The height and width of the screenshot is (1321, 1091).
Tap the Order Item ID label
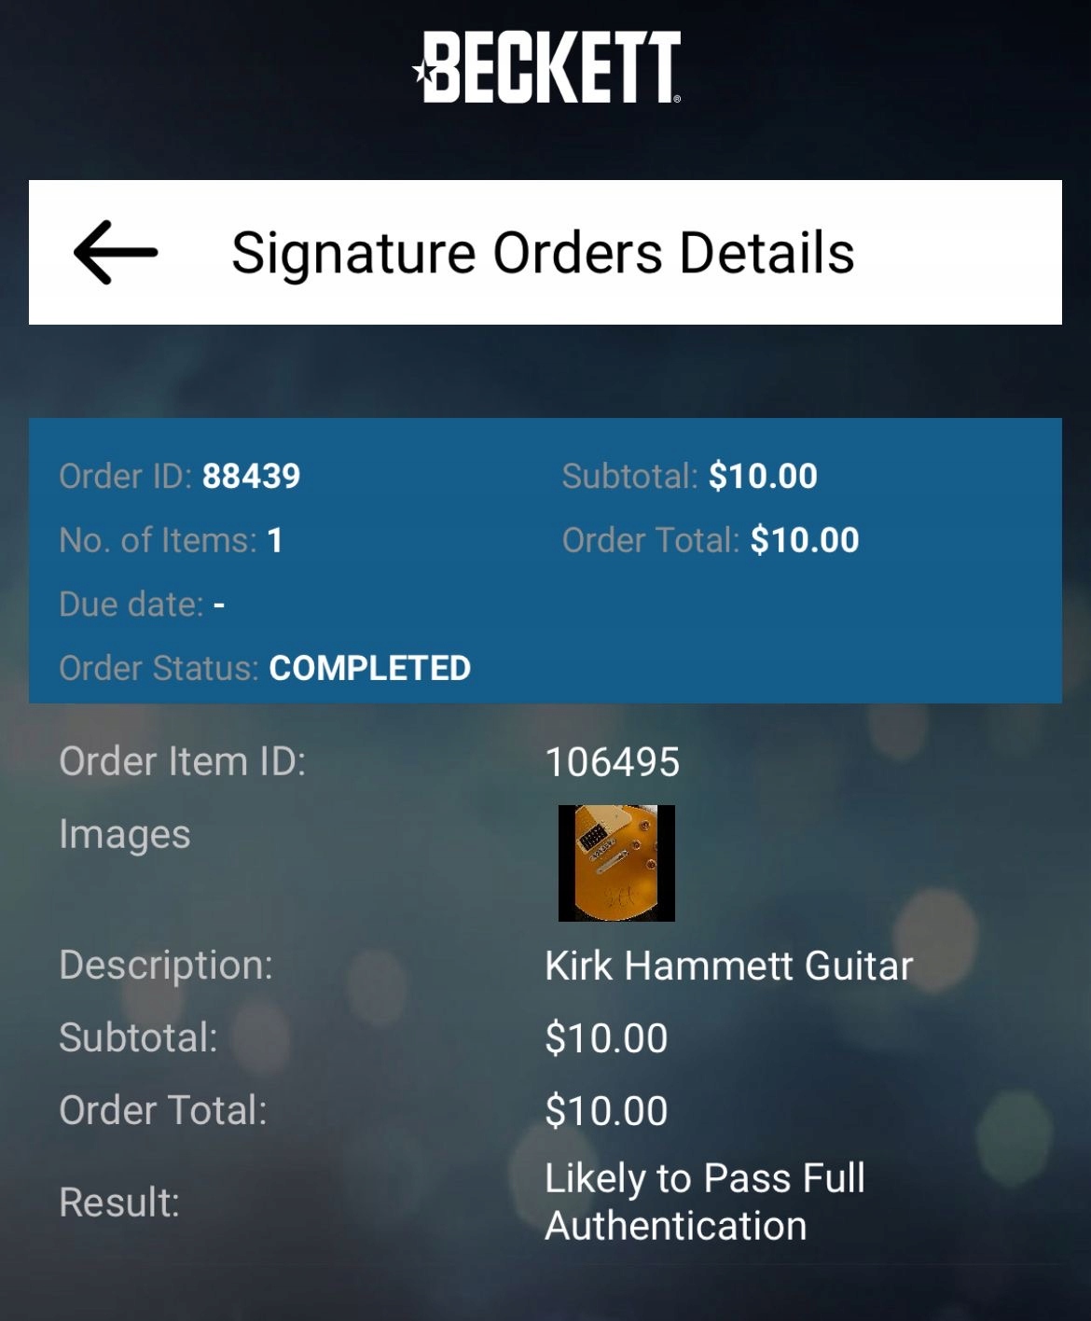coord(183,761)
